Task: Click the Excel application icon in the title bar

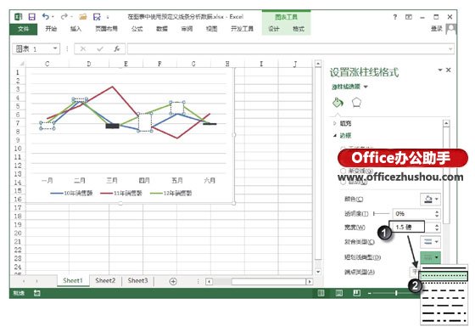Action: click(19, 17)
